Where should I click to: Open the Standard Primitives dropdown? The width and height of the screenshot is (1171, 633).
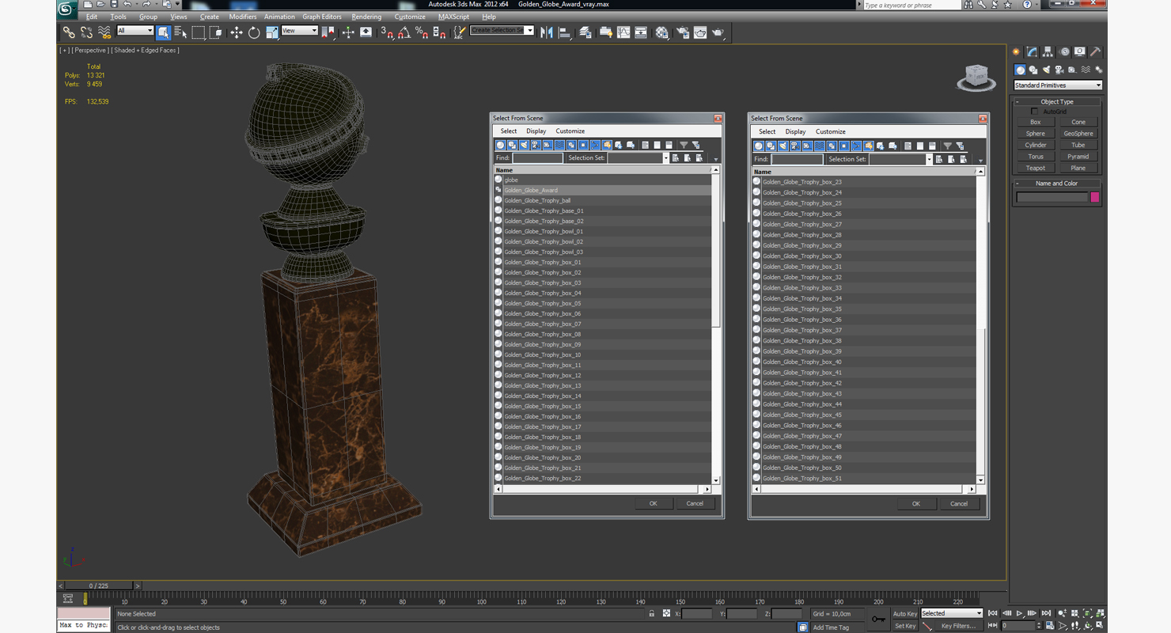coord(1058,85)
